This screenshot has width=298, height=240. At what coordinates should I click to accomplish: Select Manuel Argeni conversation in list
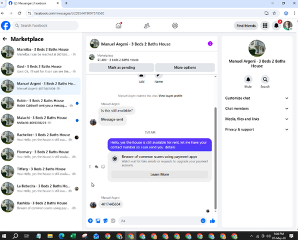pyautogui.click(x=41, y=86)
